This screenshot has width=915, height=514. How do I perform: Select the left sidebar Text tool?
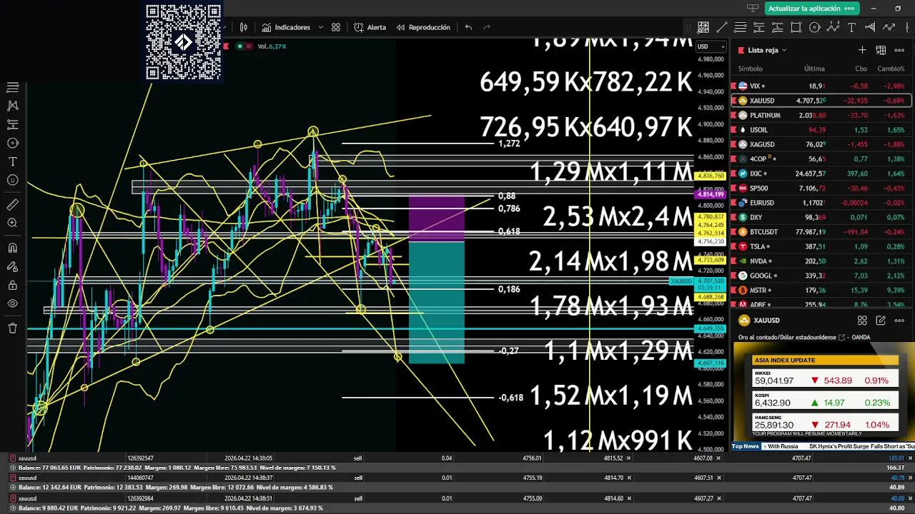point(12,161)
